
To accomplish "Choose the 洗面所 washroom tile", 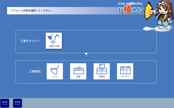I will (102, 71).
